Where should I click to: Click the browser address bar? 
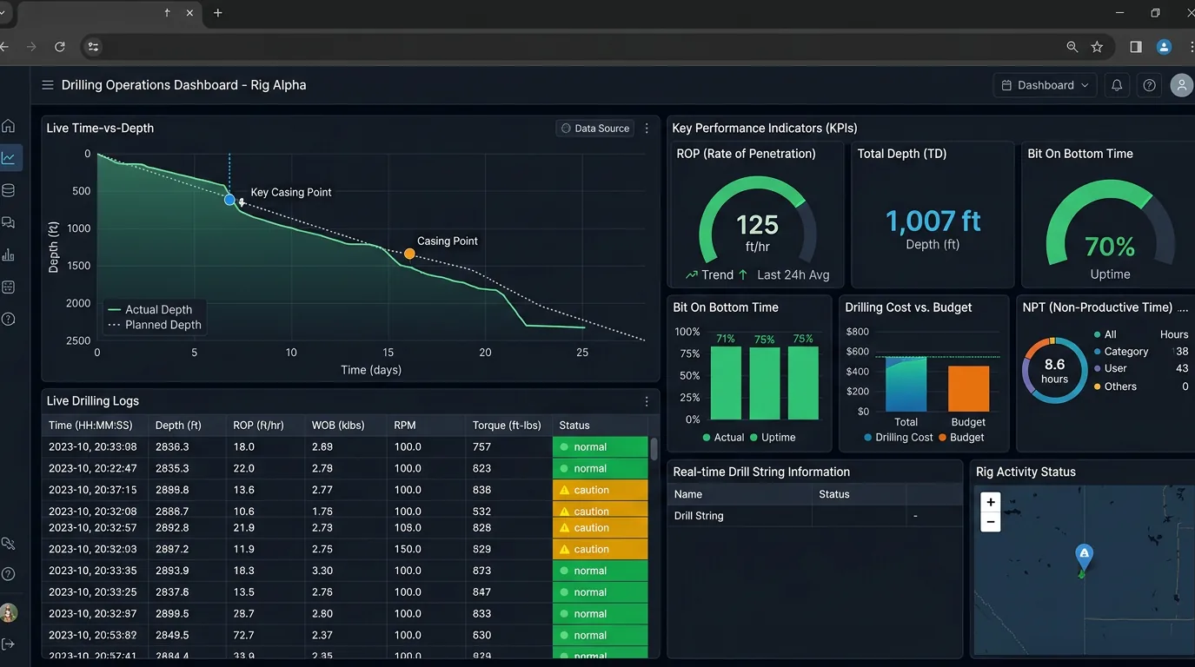point(574,47)
